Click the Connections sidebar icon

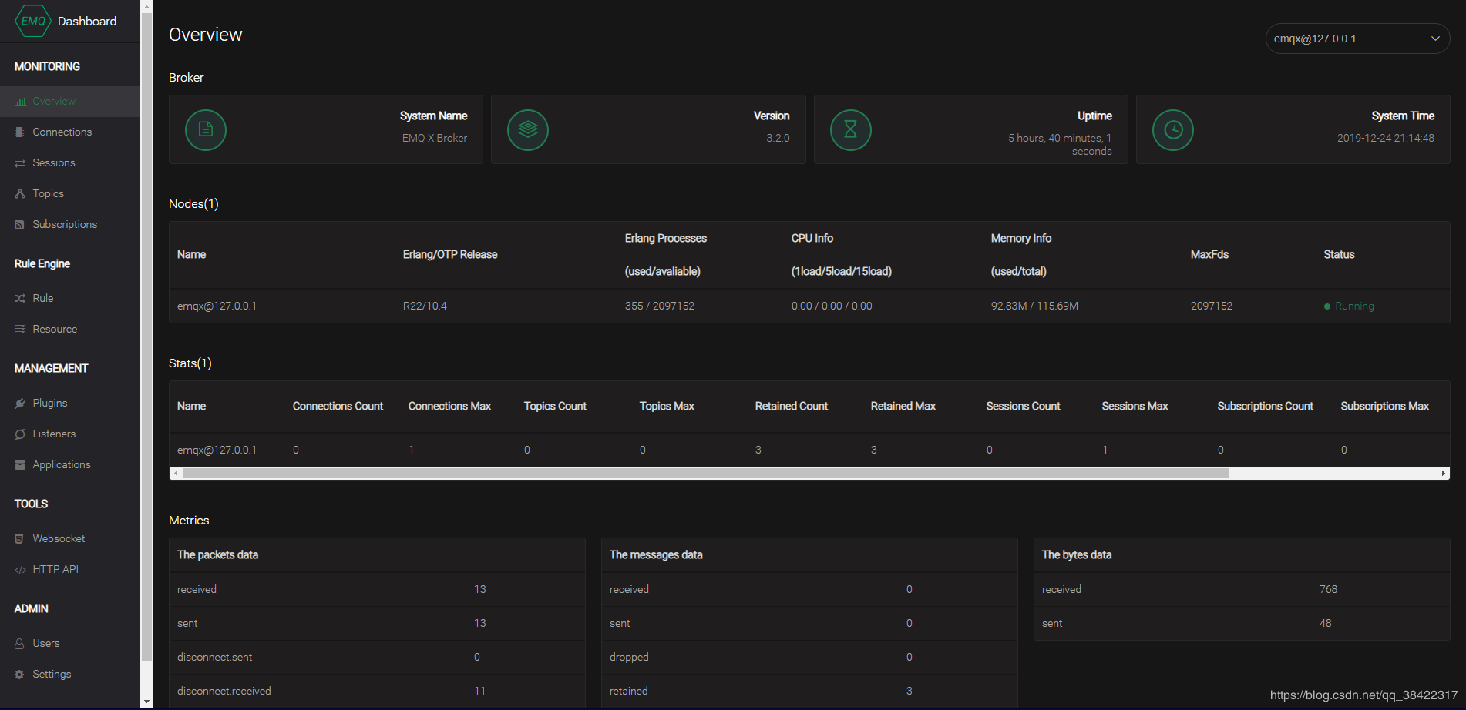20,132
